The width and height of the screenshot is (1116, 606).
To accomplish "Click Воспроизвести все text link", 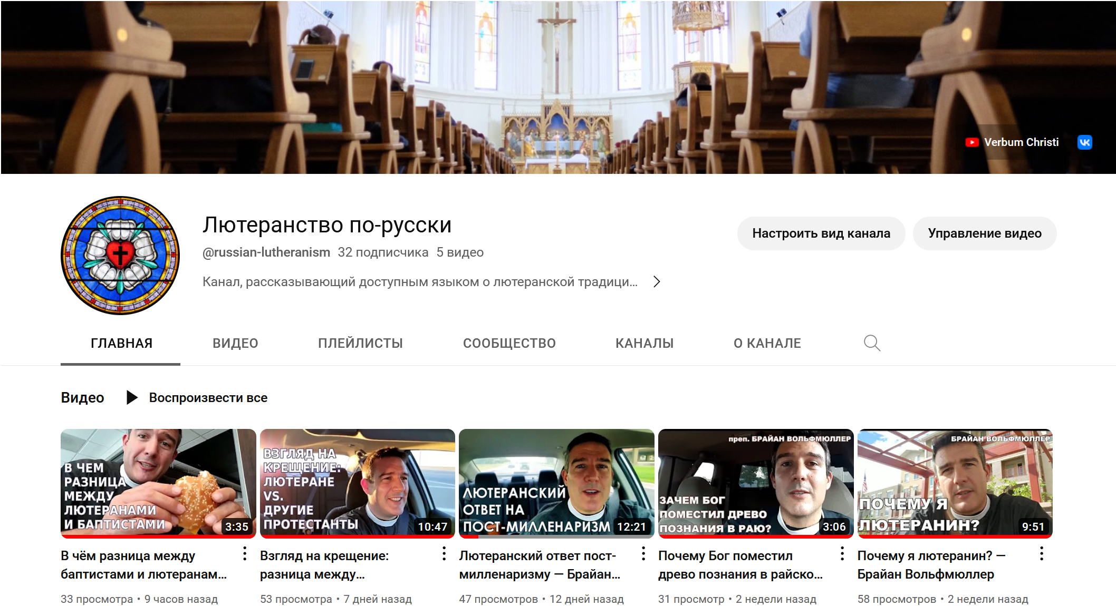I will 208,397.
